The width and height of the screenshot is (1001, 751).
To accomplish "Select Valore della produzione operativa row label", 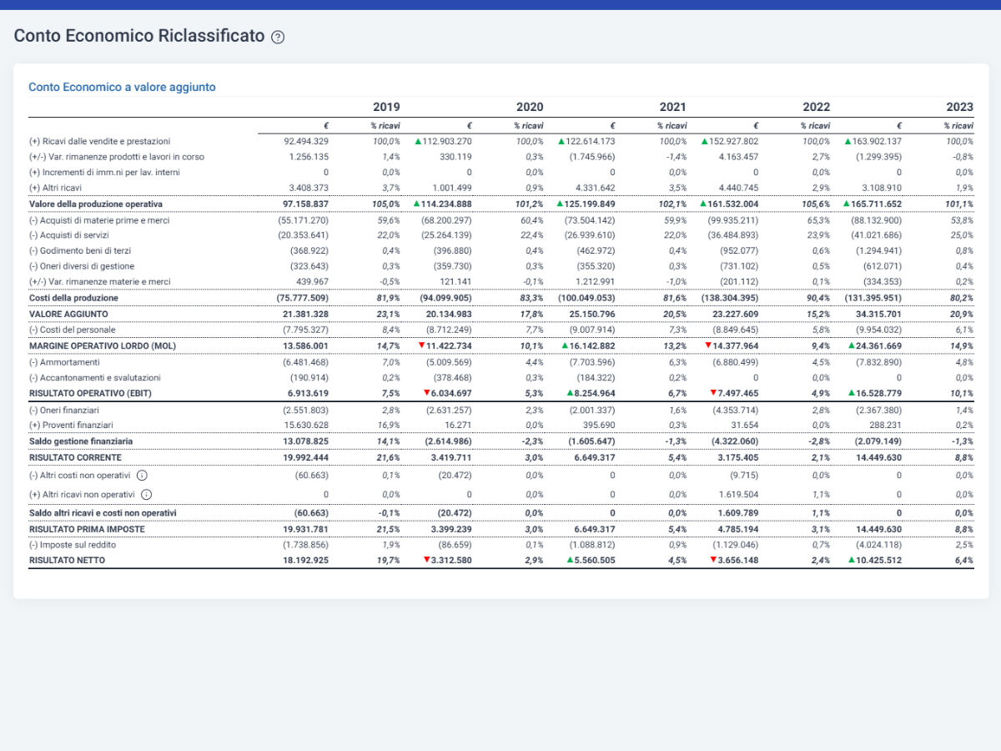I will coord(96,204).
